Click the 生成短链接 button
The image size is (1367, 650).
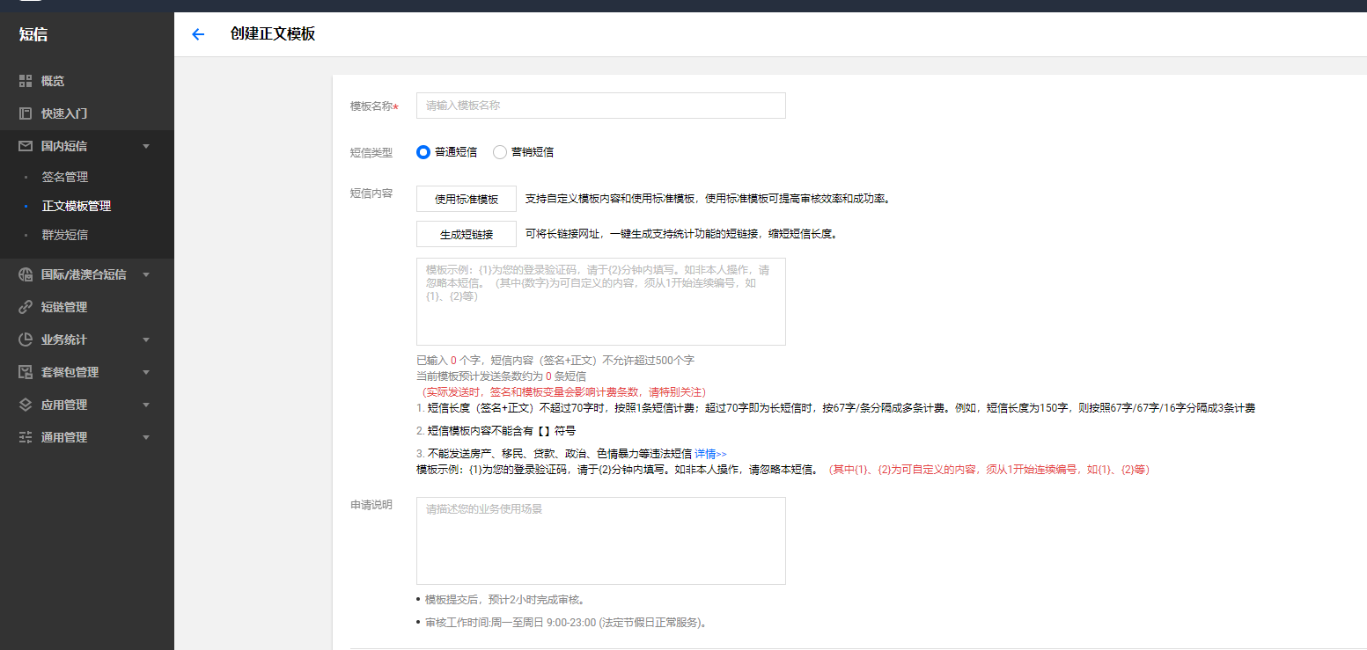467,234
